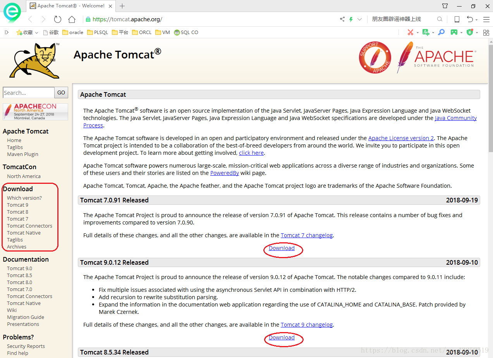
Task: Click the Tomcat cat logo
Action: [x=35, y=60]
